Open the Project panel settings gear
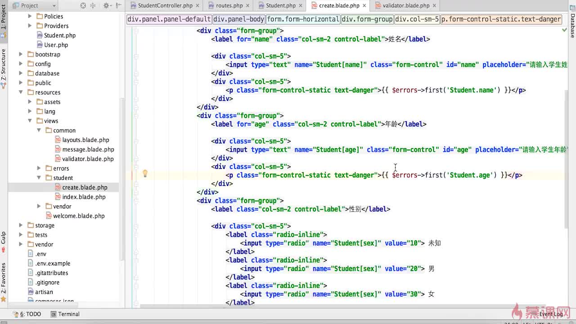This screenshot has height=324, width=576. click(107, 5)
